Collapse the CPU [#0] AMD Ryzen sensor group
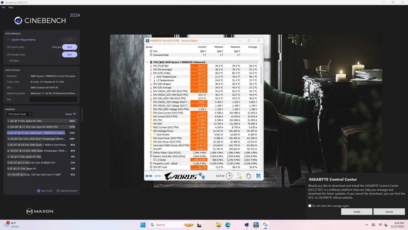Screen dimensions: 408x230 (147, 62)
